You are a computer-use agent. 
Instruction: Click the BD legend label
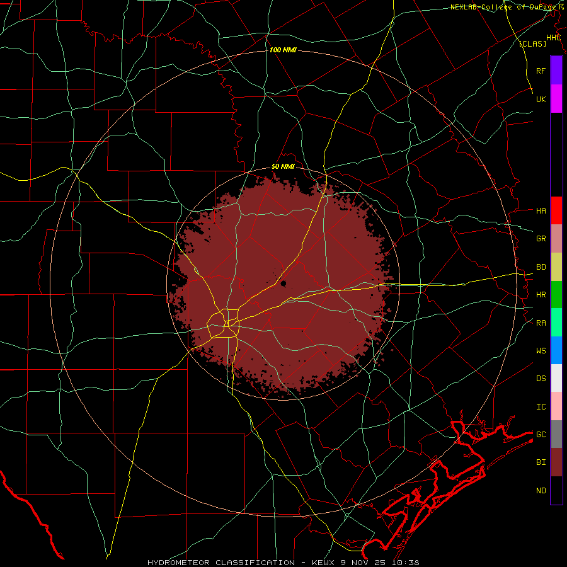(x=541, y=267)
